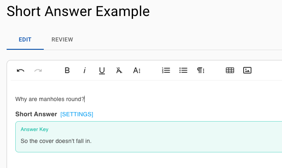This screenshot has height=168, width=282.
Task: Switch to the REVIEW tab
Action: coord(62,39)
